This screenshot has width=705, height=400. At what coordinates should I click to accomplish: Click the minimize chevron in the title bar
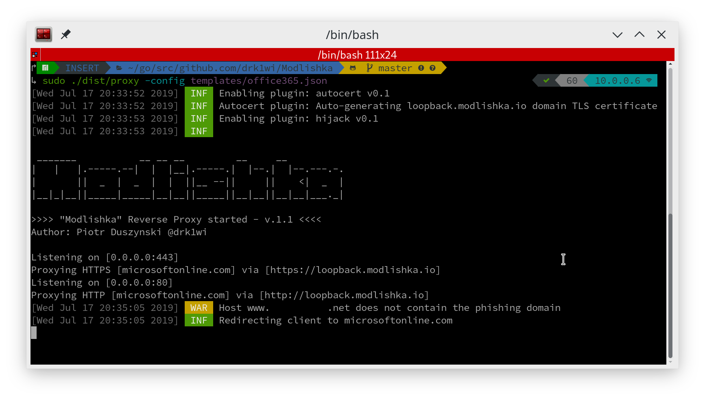618,35
